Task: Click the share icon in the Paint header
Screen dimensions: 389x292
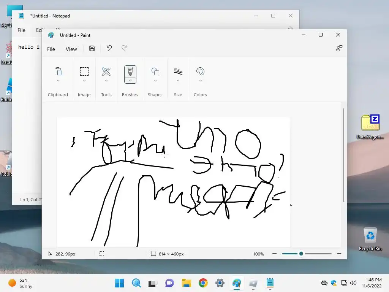Action: (339, 48)
